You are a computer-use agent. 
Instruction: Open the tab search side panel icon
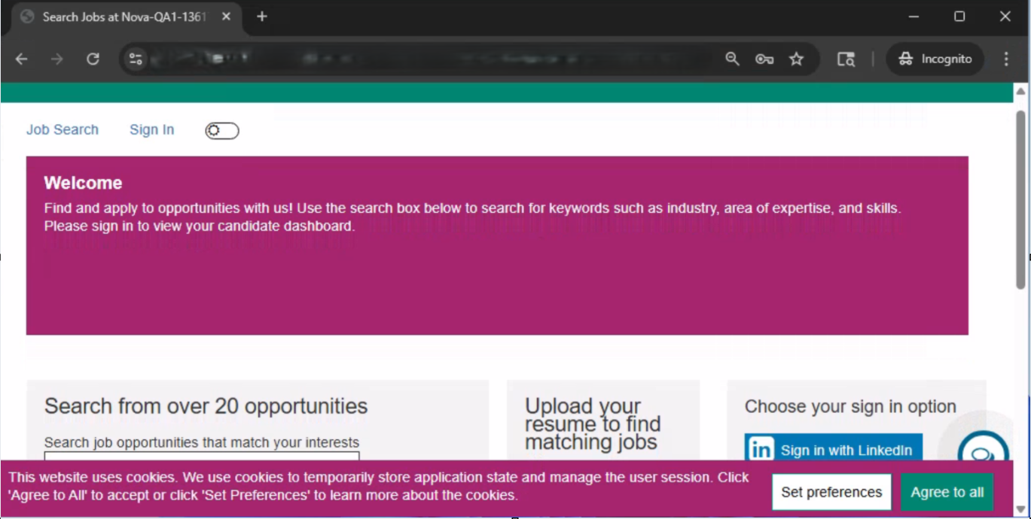(846, 59)
